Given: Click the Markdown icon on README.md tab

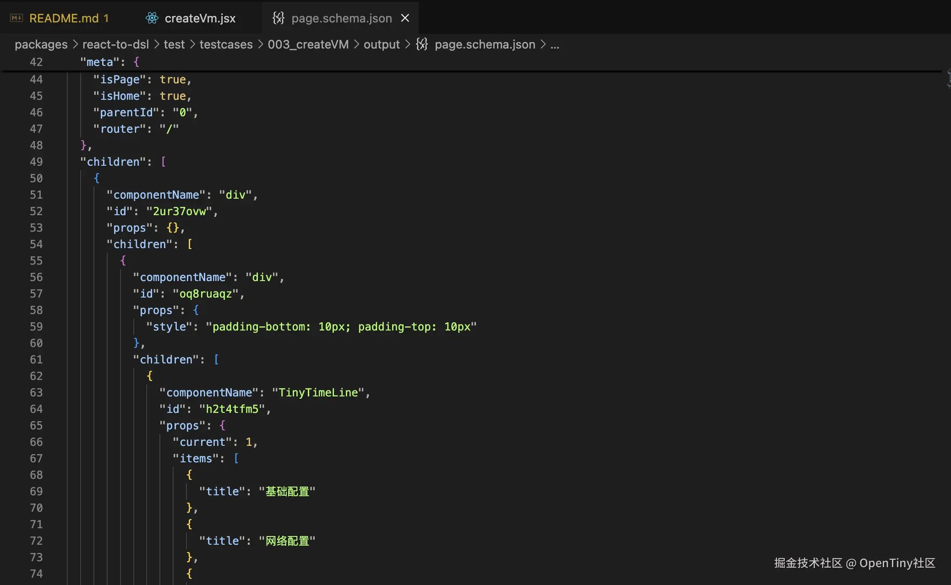Looking at the screenshot, I should (16, 18).
